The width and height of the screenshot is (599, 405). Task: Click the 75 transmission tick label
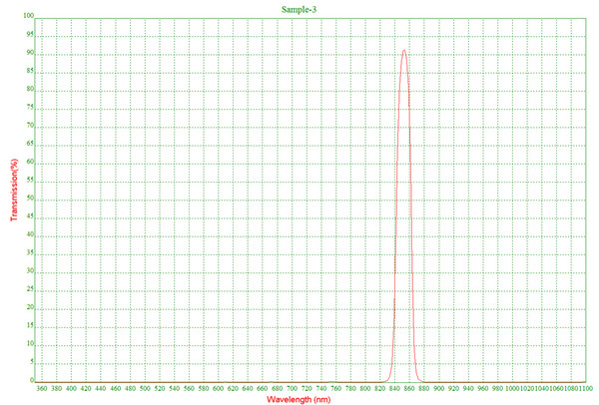[x=30, y=108]
